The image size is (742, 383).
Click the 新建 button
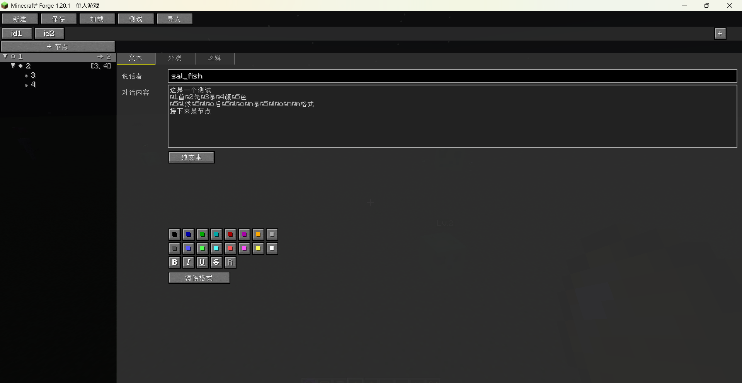(x=20, y=19)
